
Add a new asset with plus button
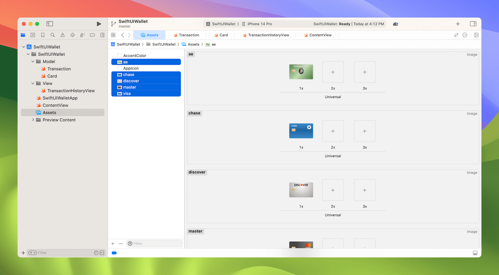(x=113, y=244)
